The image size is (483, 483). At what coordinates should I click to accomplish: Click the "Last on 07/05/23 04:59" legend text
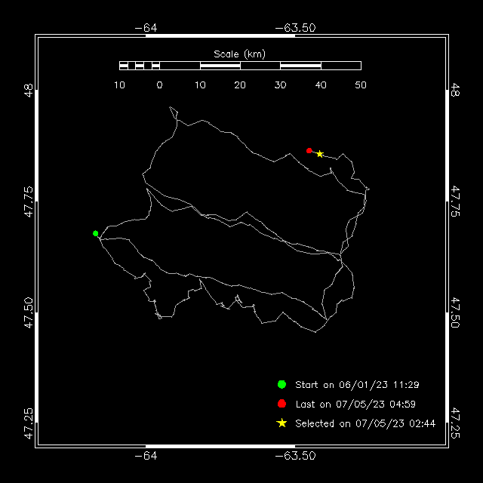tap(355, 405)
